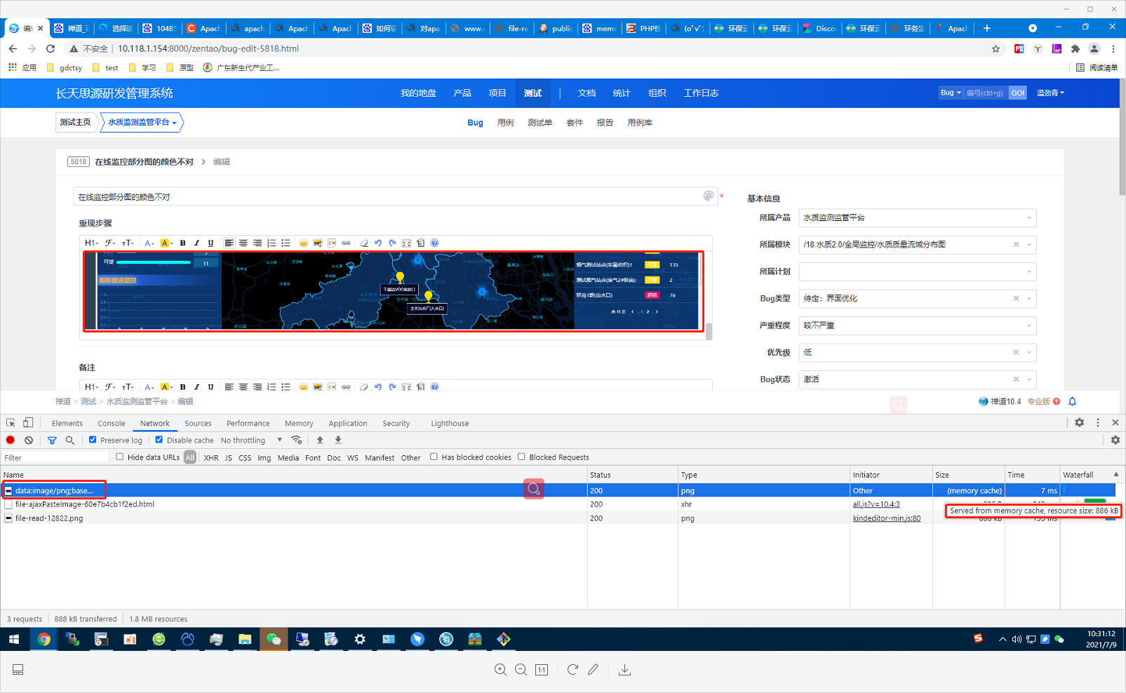Image resolution: width=1126 pixels, height=693 pixels.
Task: Expand the 严重程度 severity dropdown
Action: tap(916, 325)
